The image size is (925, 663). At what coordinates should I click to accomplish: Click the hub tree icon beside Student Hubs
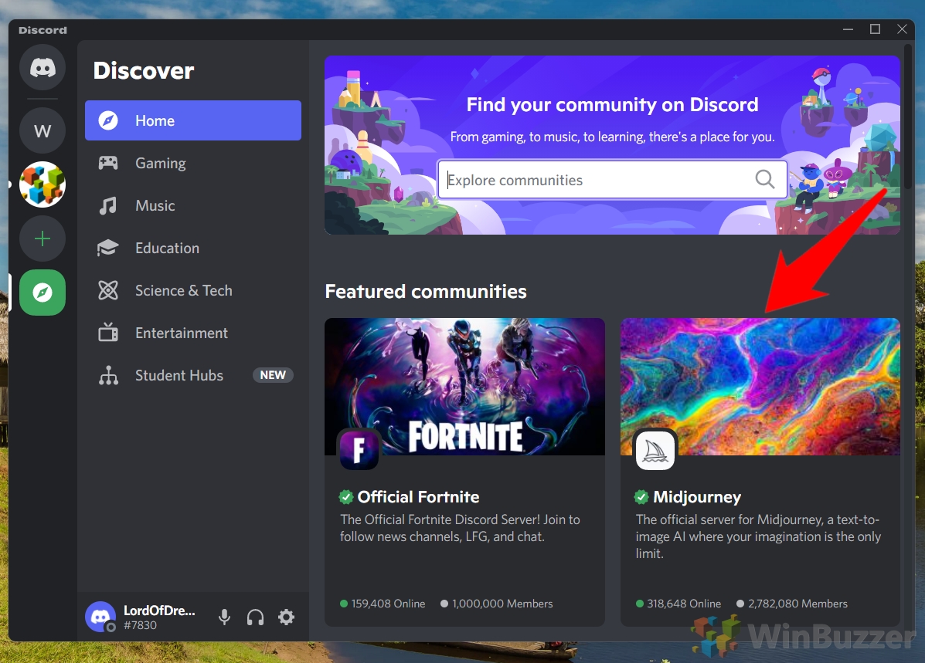tap(108, 375)
